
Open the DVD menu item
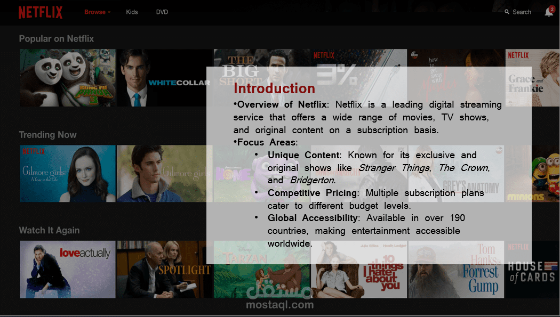pos(162,12)
